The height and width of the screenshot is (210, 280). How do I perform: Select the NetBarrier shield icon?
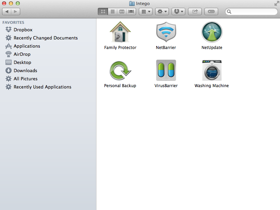click(166, 32)
